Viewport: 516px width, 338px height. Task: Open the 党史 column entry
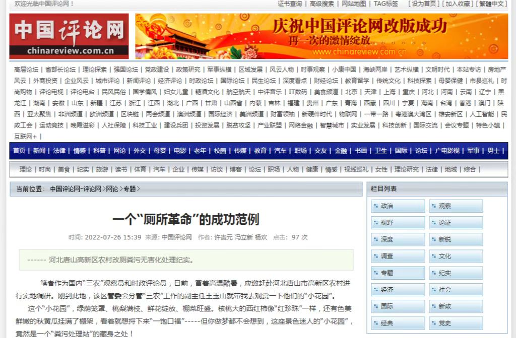tap(456, 323)
